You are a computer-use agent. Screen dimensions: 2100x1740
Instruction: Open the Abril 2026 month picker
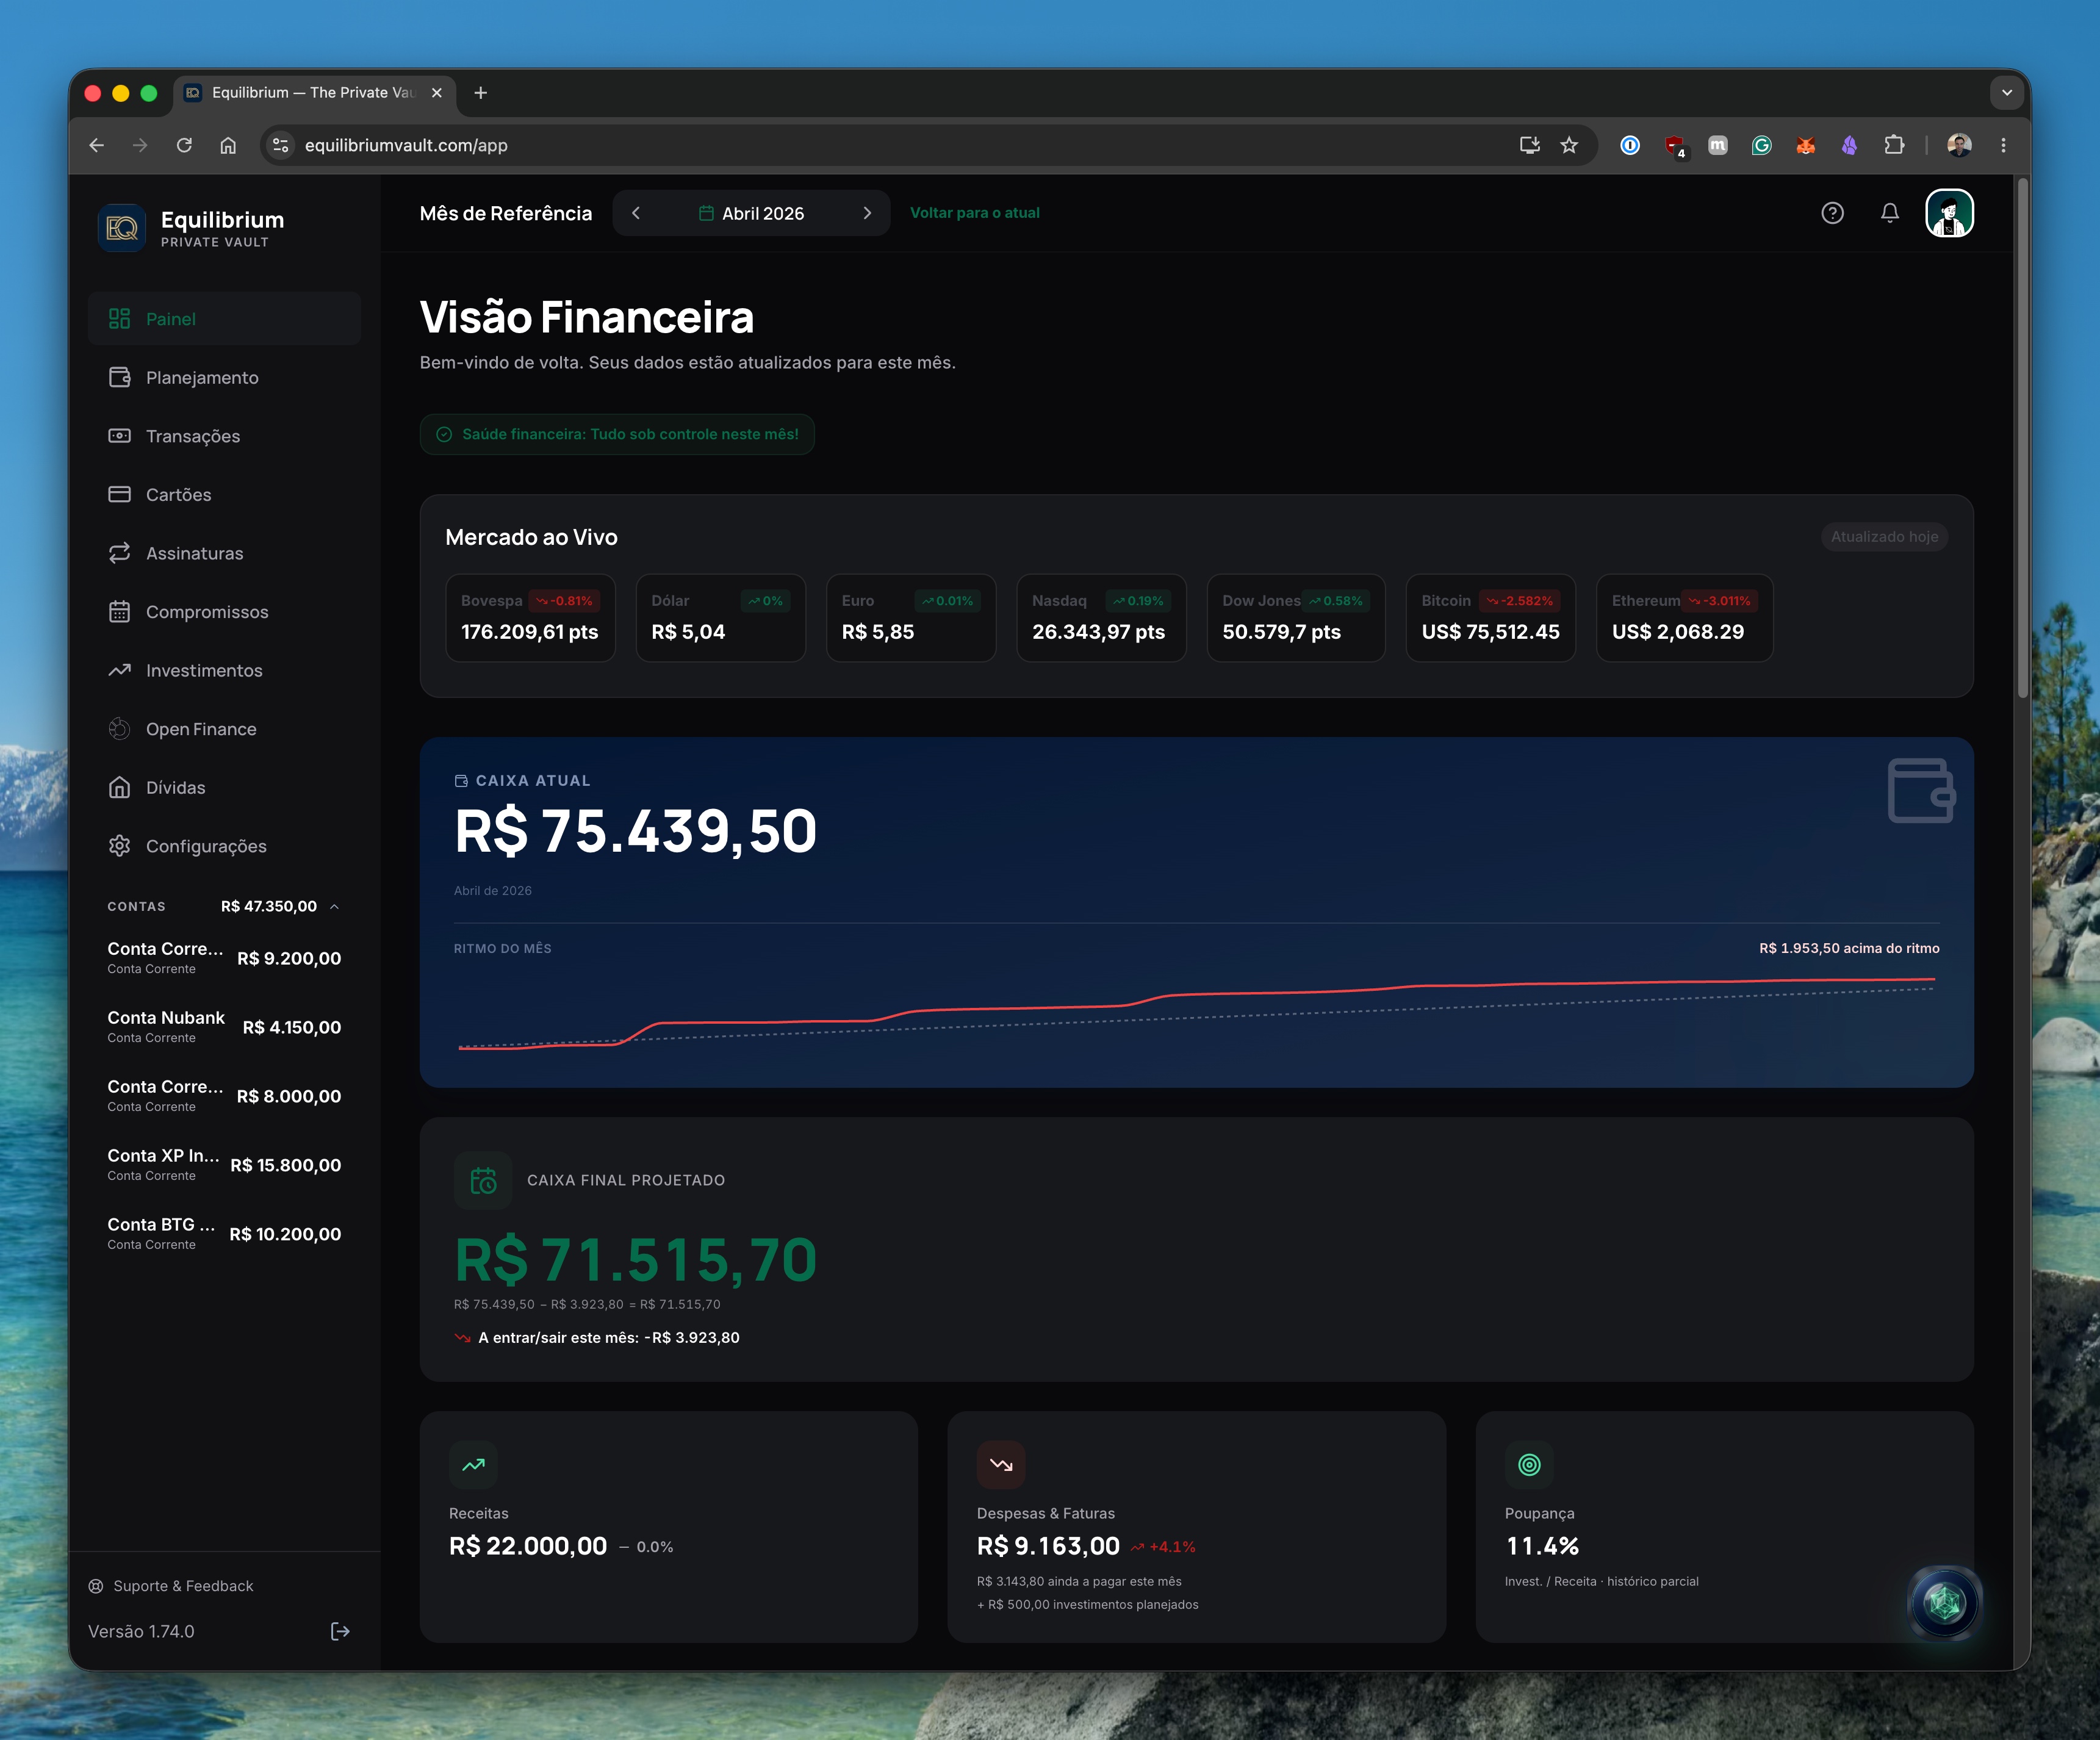751,213
